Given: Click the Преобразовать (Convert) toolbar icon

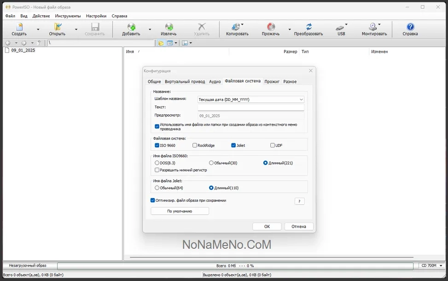Looking at the screenshot, I should (308, 27).
